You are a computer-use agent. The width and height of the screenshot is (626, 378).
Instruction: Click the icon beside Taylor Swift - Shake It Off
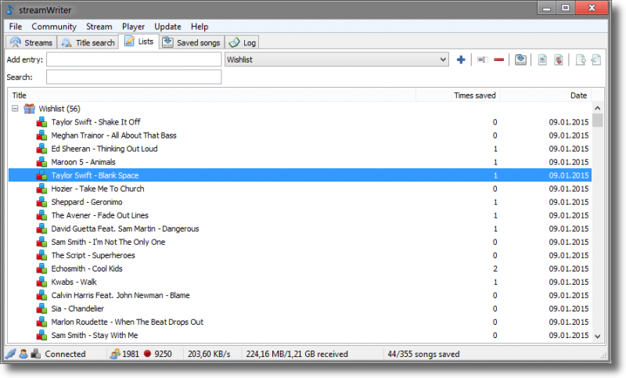(x=41, y=122)
